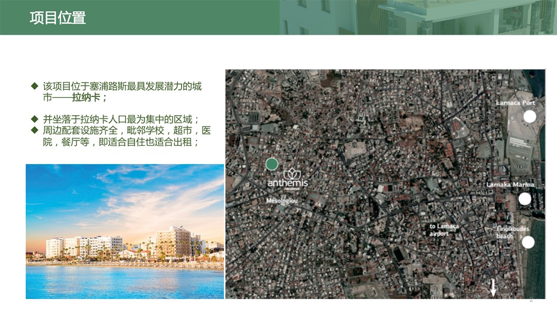This screenshot has height=309, width=557.
Task: Click the diamond bullet before 该项目位于
Action: pyautogui.click(x=34, y=86)
